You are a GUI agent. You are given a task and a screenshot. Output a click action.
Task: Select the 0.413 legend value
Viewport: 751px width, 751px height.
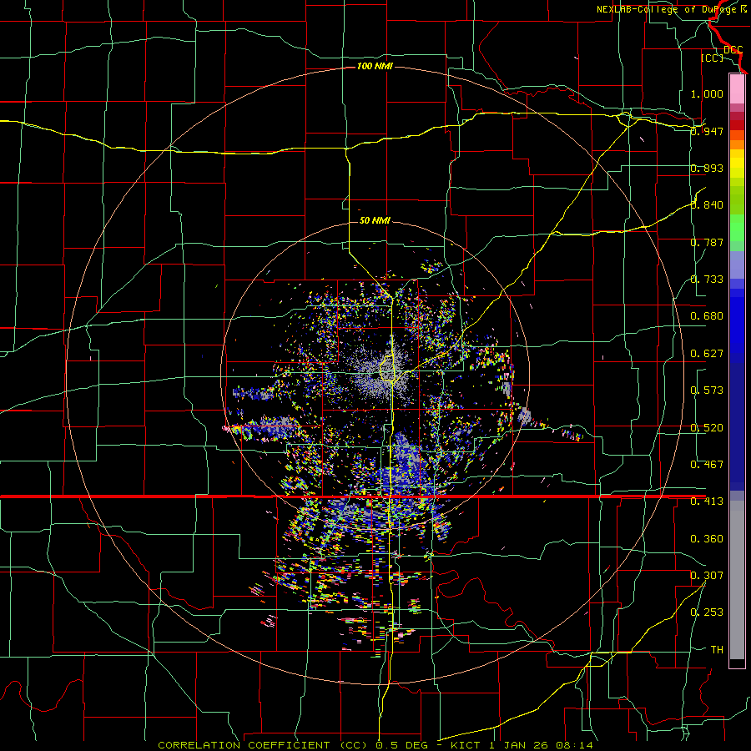[707, 502]
